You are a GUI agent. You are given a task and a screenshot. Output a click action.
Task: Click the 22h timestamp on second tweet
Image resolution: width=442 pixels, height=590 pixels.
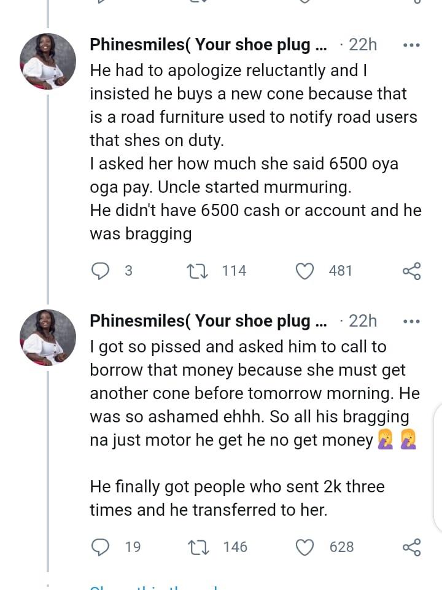click(363, 320)
